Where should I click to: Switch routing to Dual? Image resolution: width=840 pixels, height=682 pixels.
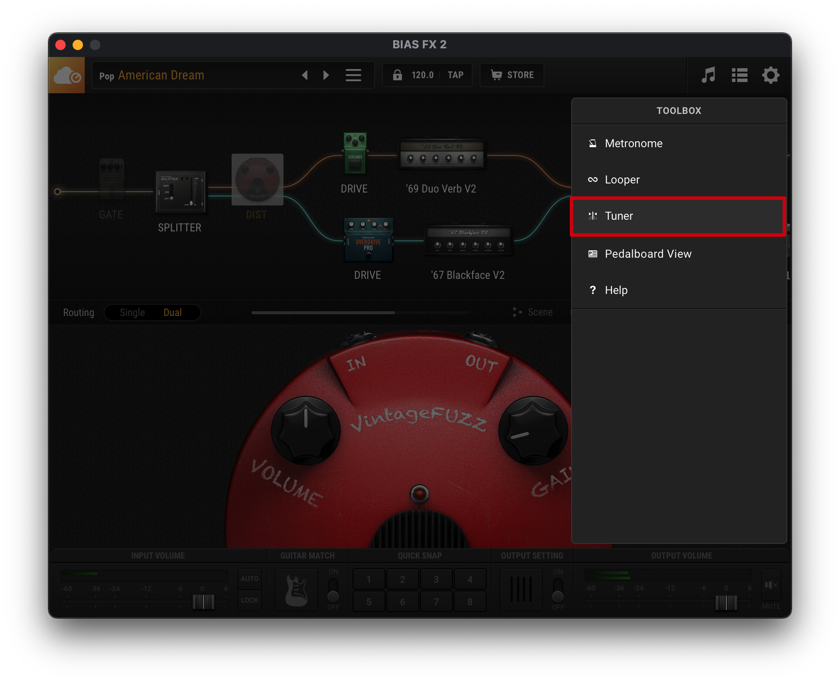pyautogui.click(x=172, y=313)
